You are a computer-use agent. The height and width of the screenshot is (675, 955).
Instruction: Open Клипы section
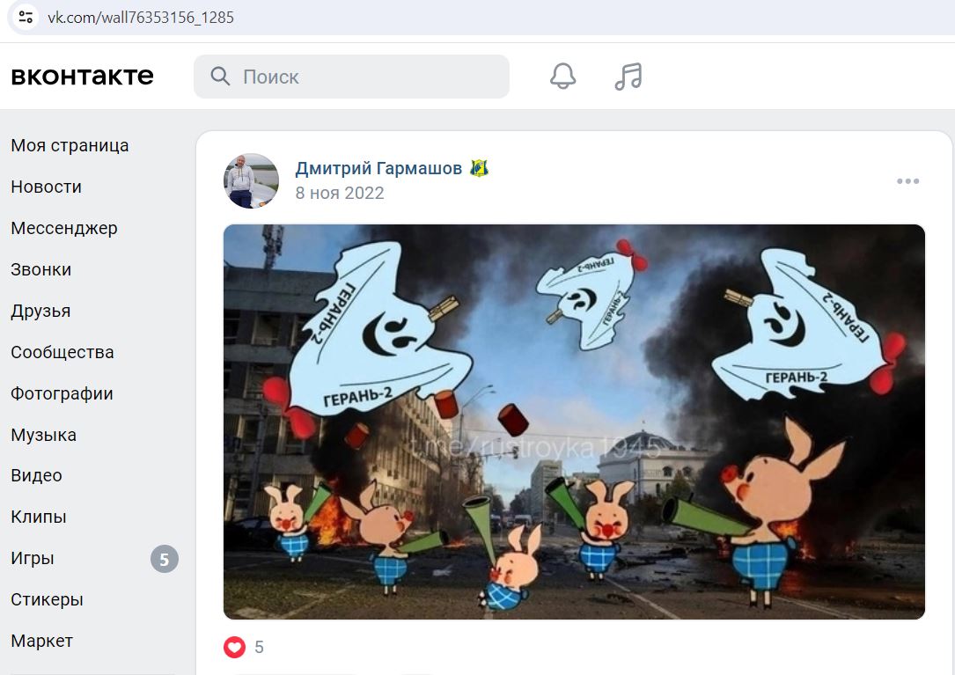[39, 517]
